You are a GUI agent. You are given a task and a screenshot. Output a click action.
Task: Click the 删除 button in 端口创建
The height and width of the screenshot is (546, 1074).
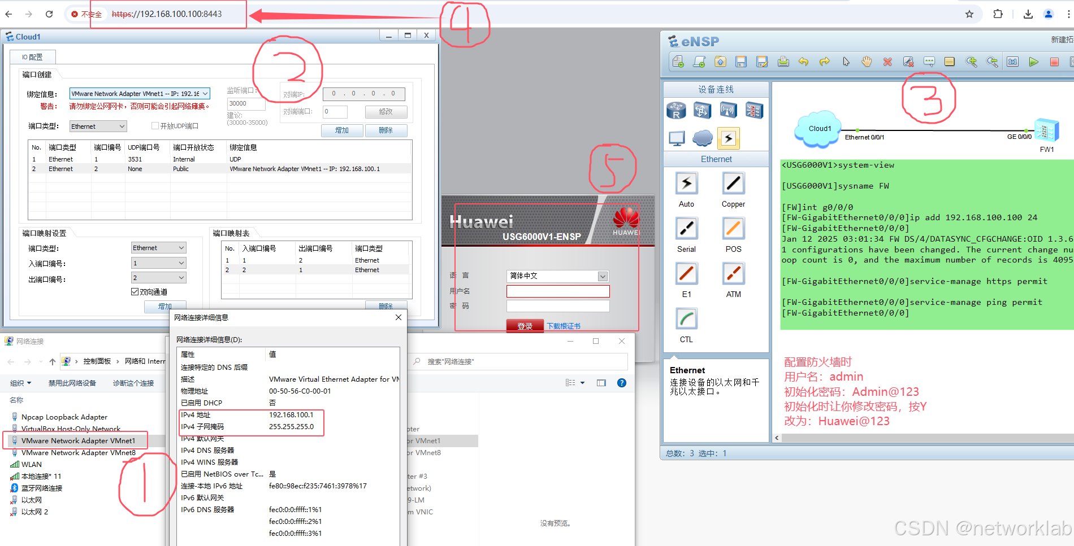tap(386, 130)
